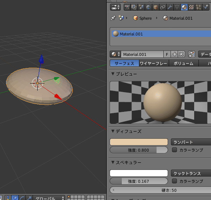Open the Physics properties tab
Screen dimensions: 211x200
coord(206,7)
